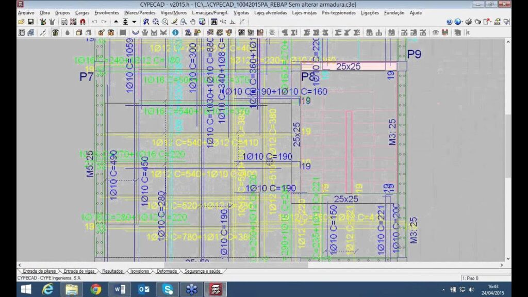The width and height of the screenshot is (528, 297).
Task: Click the Save diskette icon
Action: [x=30, y=22]
